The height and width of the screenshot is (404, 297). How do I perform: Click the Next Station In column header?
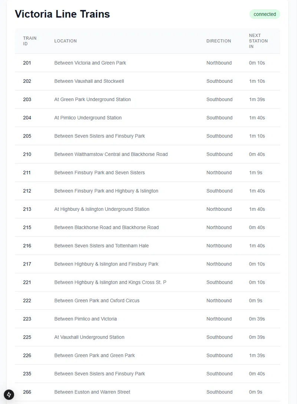click(258, 41)
